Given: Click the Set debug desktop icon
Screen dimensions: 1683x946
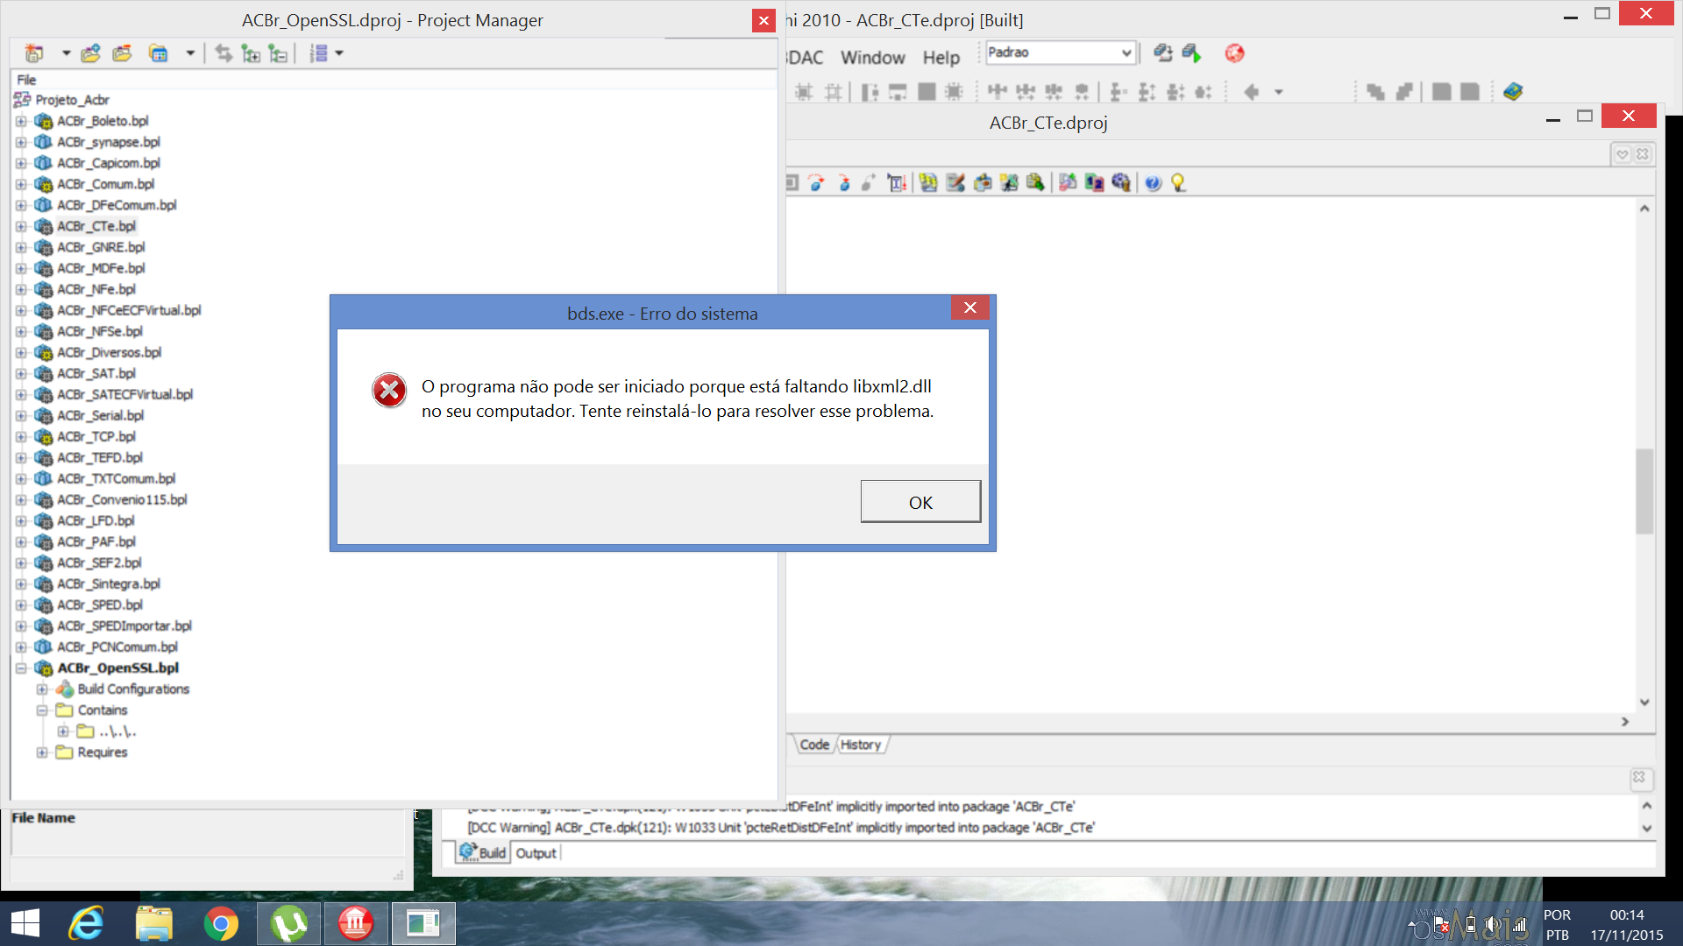Looking at the screenshot, I should [1191, 53].
